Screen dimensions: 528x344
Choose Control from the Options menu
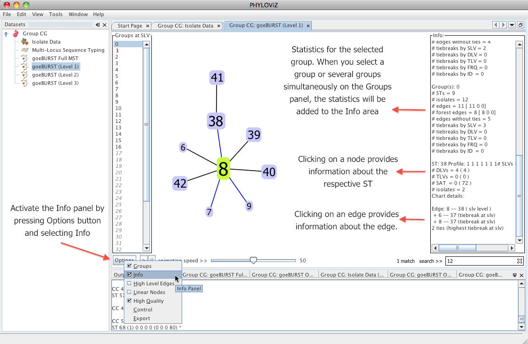(153, 310)
